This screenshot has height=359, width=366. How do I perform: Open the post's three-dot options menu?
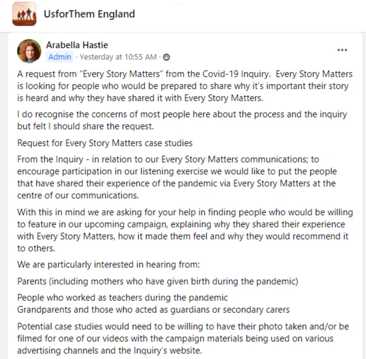342,50
